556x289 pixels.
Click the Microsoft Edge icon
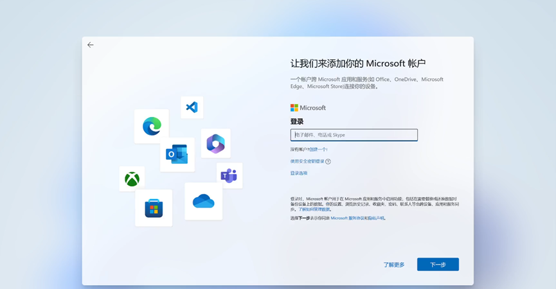pyautogui.click(x=152, y=126)
